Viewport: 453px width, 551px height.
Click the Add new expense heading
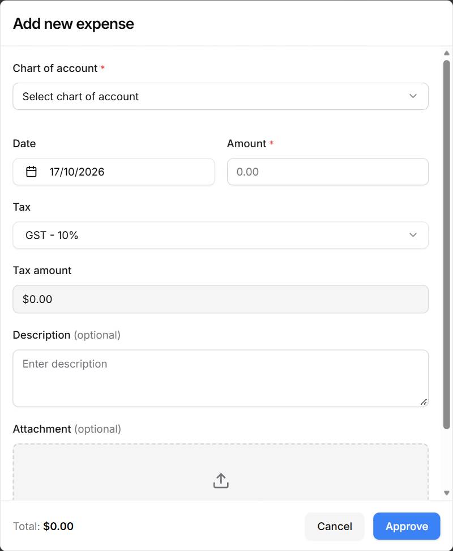pos(74,24)
